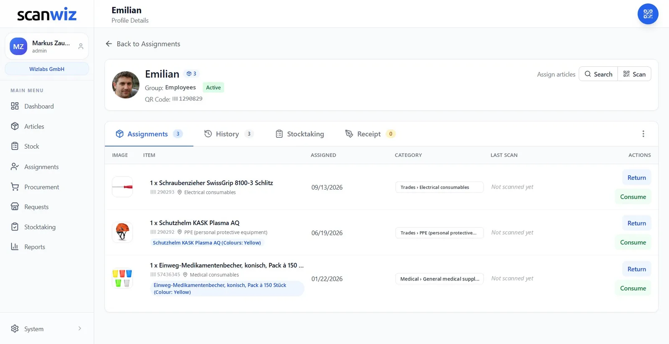
Task: Click the Wizlabs GmbH company button
Action: point(47,69)
